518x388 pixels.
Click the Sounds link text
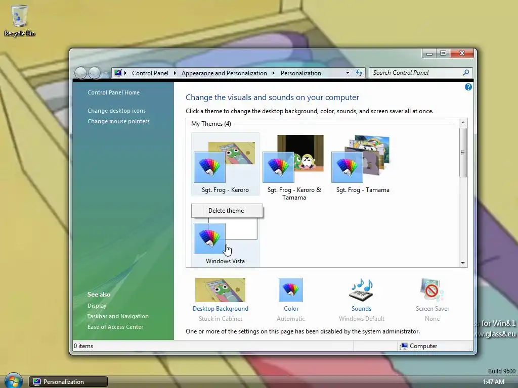tap(361, 309)
